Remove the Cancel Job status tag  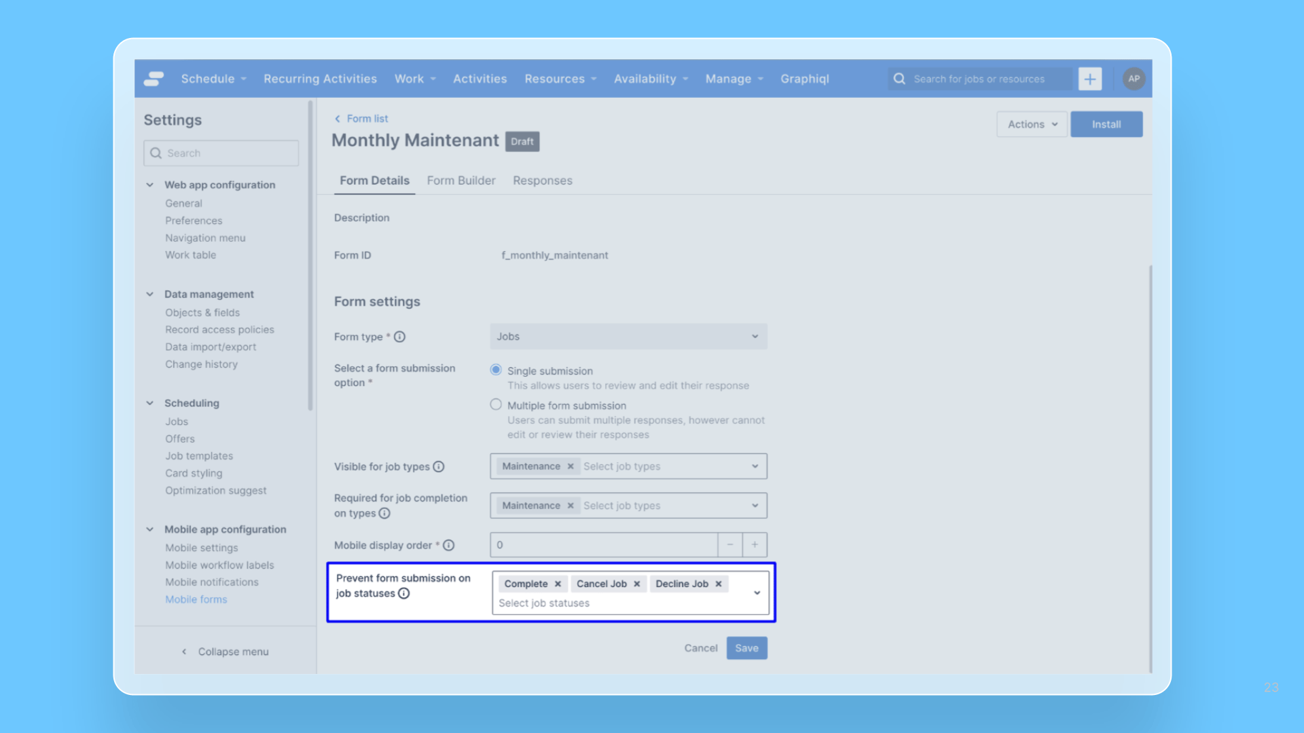click(637, 584)
